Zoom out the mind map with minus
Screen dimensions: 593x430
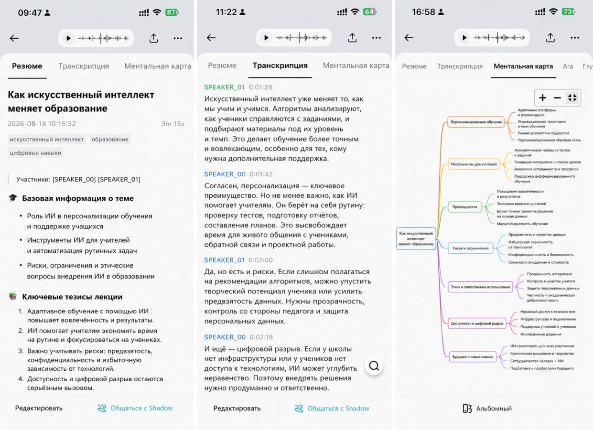pyautogui.click(x=557, y=98)
